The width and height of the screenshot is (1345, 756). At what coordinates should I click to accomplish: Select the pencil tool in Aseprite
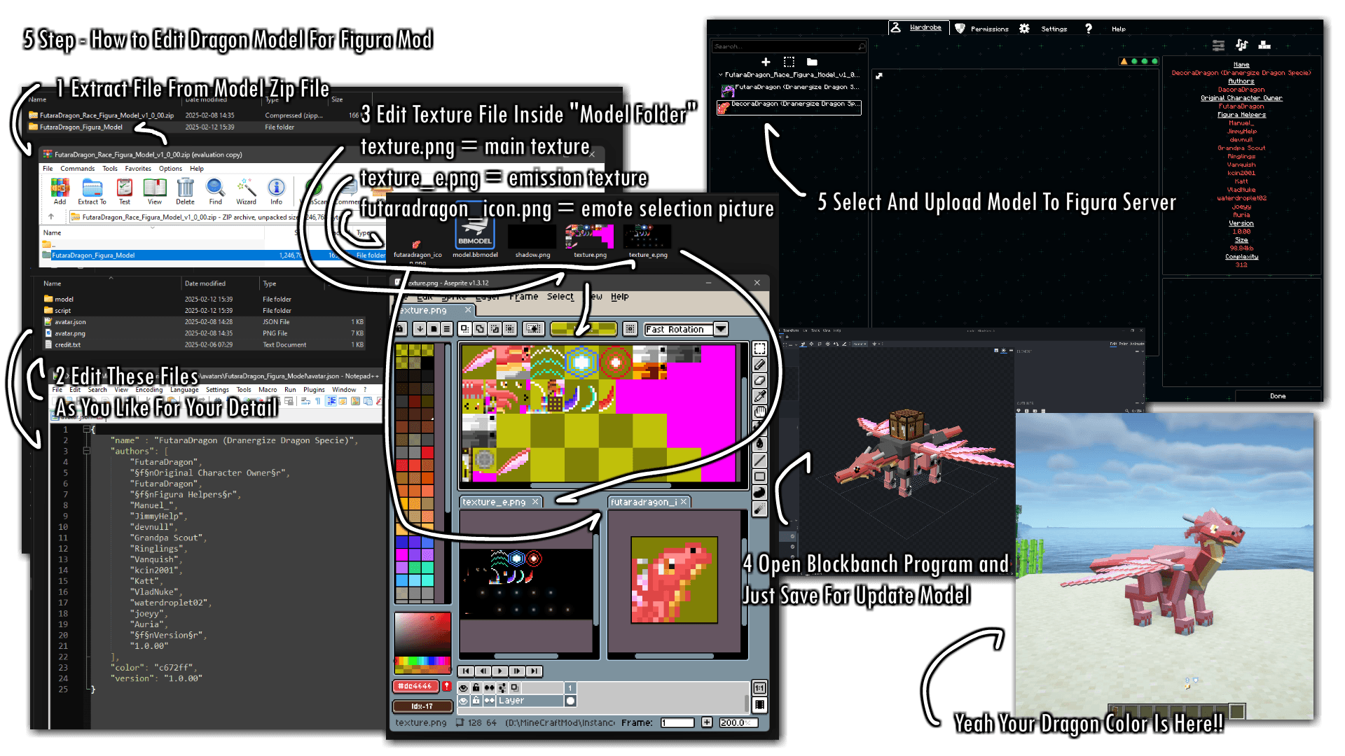point(759,365)
